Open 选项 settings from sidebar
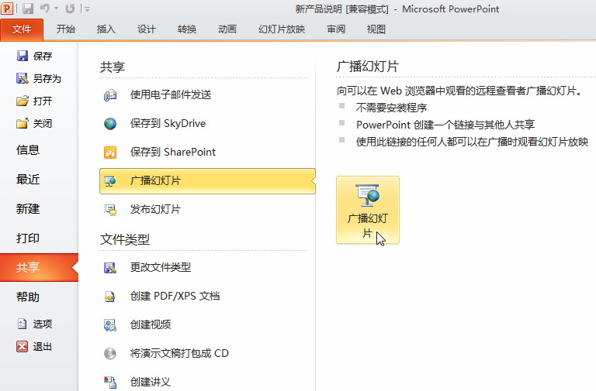The image size is (596, 391). tap(35, 324)
